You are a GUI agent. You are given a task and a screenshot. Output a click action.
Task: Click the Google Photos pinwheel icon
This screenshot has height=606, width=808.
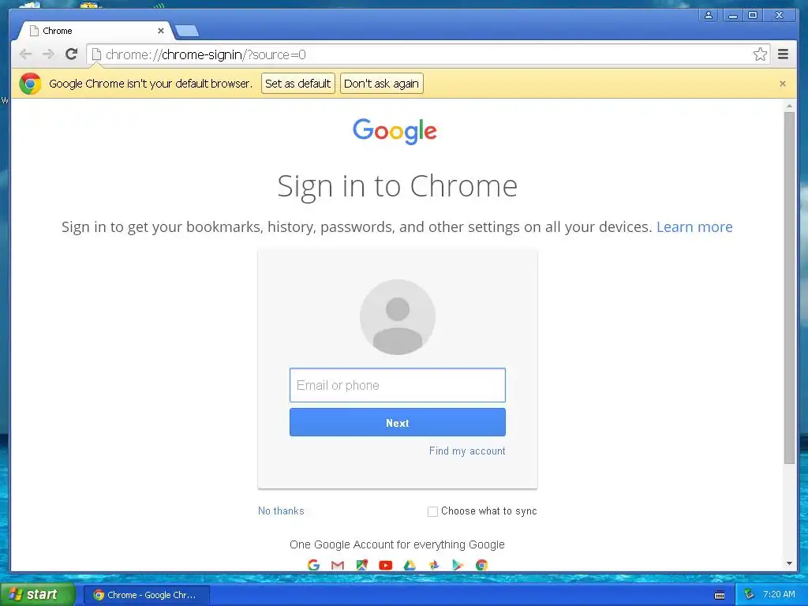point(434,565)
